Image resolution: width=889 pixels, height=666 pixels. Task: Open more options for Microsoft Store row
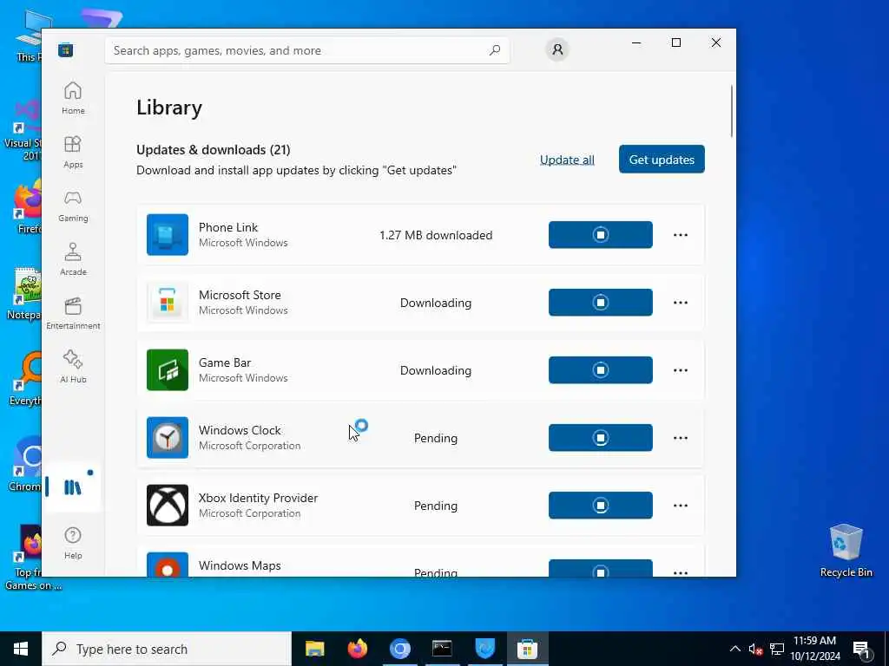point(681,303)
